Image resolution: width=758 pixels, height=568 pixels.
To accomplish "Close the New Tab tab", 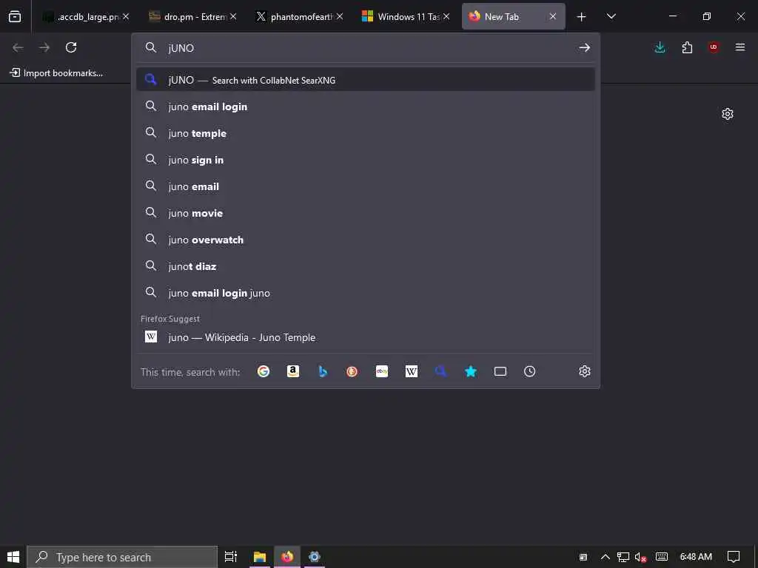I will [552, 16].
